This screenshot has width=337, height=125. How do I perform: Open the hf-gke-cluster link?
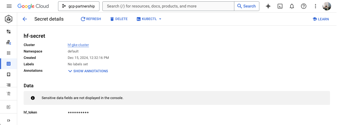tap(78, 45)
